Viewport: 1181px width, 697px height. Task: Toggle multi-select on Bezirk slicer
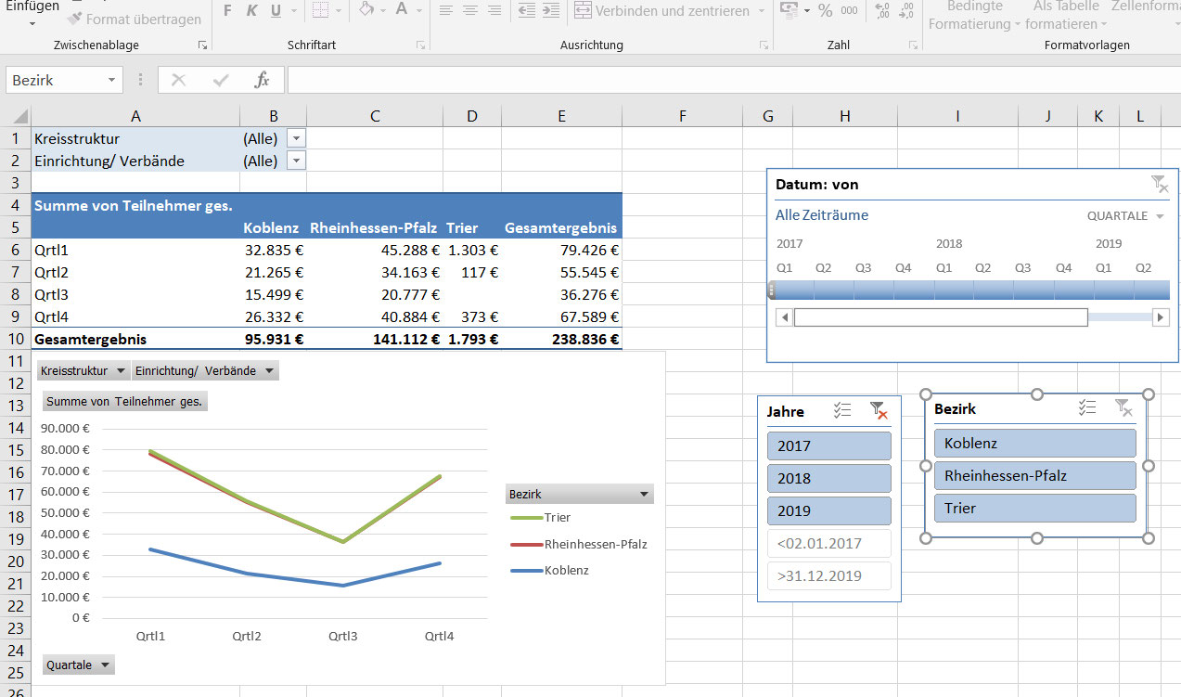(x=1088, y=407)
